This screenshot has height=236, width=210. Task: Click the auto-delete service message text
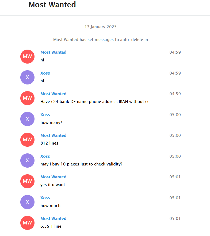tap(101, 40)
